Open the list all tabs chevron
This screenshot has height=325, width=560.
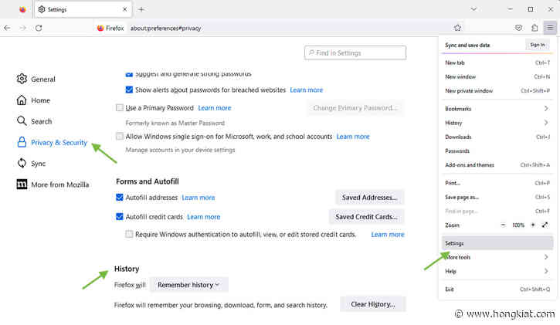(x=473, y=9)
